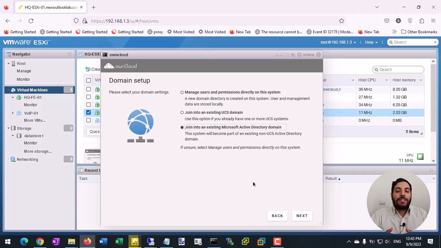Open the Event ID 32178 bookmark
Viewport: 441px width, 248px height.
[x=330, y=32]
